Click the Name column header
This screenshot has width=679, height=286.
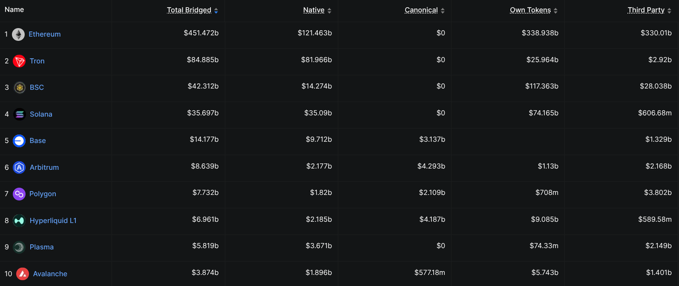click(14, 10)
